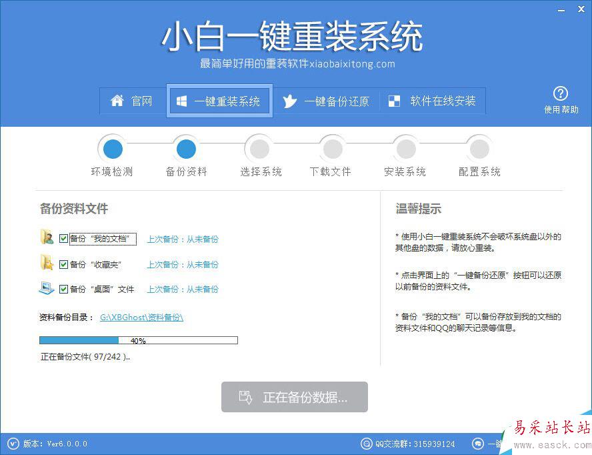Uncheck 备份"桌面"文件 checkbox
Viewport: 592px width, 455px height.
click(x=63, y=290)
